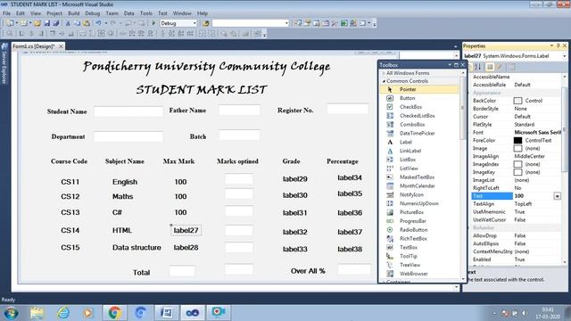Select the Font property row
The width and height of the screenshot is (571, 321).
[517, 133]
